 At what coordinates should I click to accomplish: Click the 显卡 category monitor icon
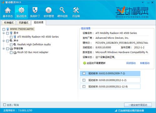[x=11, y=33]
